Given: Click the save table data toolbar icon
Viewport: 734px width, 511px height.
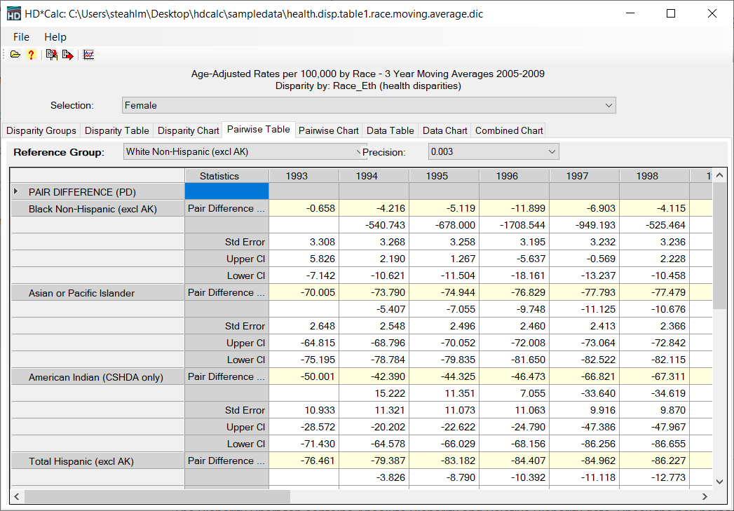Looking at the screenshot, I should (51, 55).
